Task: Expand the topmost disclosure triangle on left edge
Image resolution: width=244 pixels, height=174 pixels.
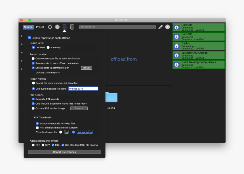Action: coord(22,36)
